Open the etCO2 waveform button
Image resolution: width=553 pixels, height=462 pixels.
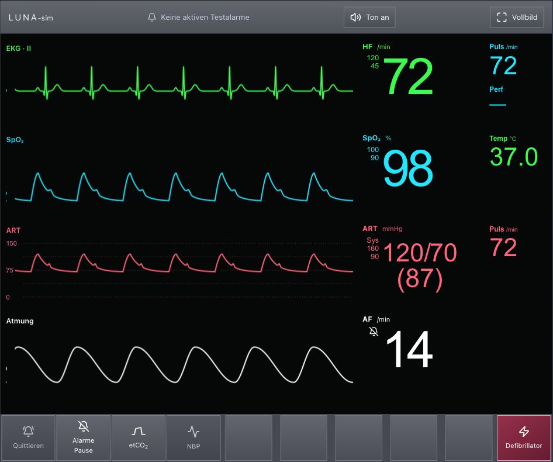click(138, 437)
